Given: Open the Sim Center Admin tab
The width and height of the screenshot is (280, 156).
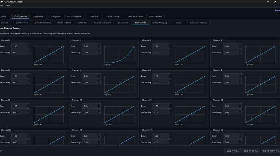Looking at the screenshot, I should 136,16.
